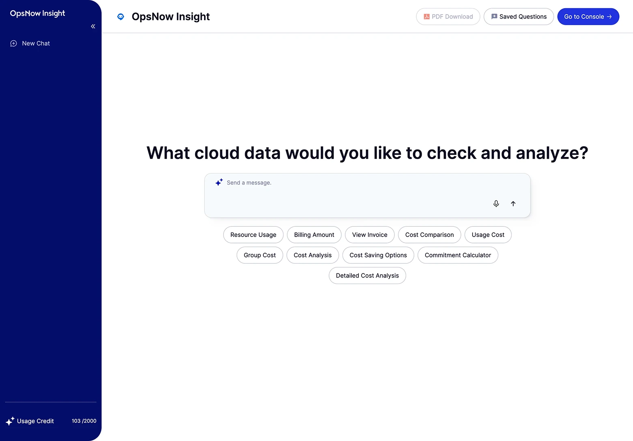
Task: Click the sparkle icon in the message box
Action: (219, 182)
